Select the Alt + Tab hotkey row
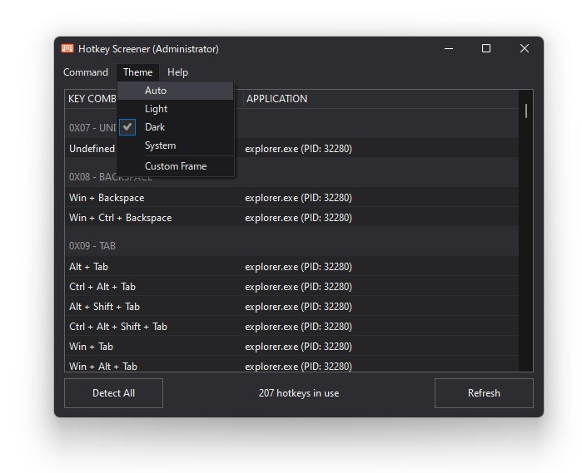Image resolution: width=582 pixels, height=473 pixels. [x=89, y=267]
